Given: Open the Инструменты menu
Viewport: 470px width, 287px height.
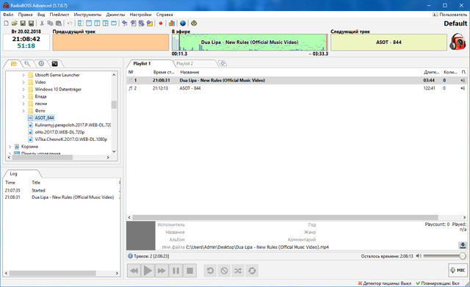Looking at the screenshot, I should [87, 15].
